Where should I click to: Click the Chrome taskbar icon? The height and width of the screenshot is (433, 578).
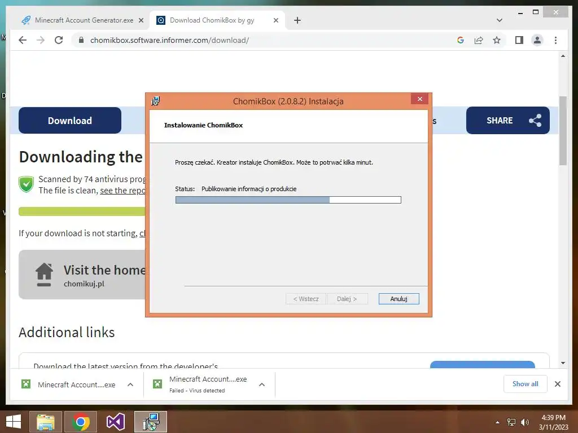point(81,422)
